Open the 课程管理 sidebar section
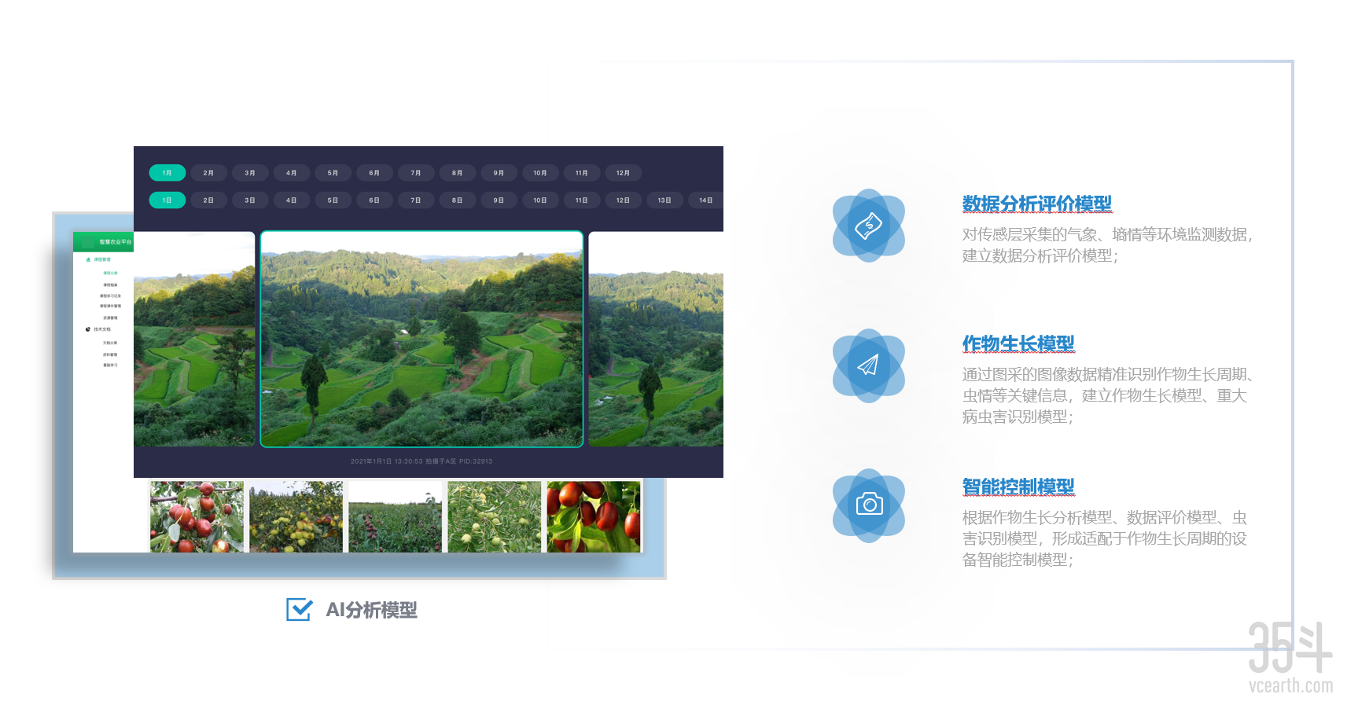The image size is (1347, 705). pyautogui.click(x=102, y=259)
